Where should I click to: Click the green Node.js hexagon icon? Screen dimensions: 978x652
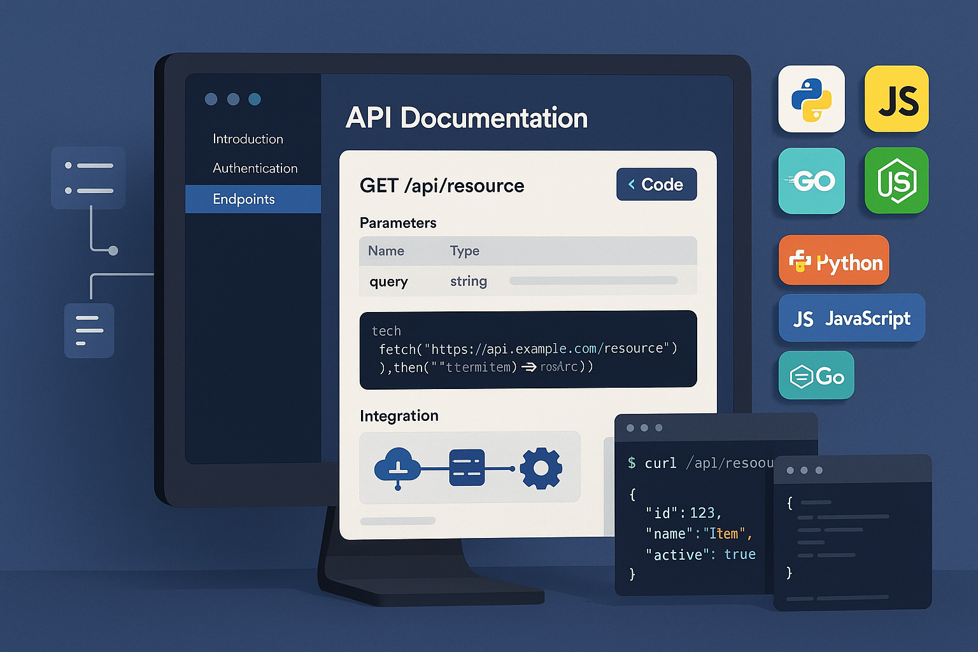(896, 181)
